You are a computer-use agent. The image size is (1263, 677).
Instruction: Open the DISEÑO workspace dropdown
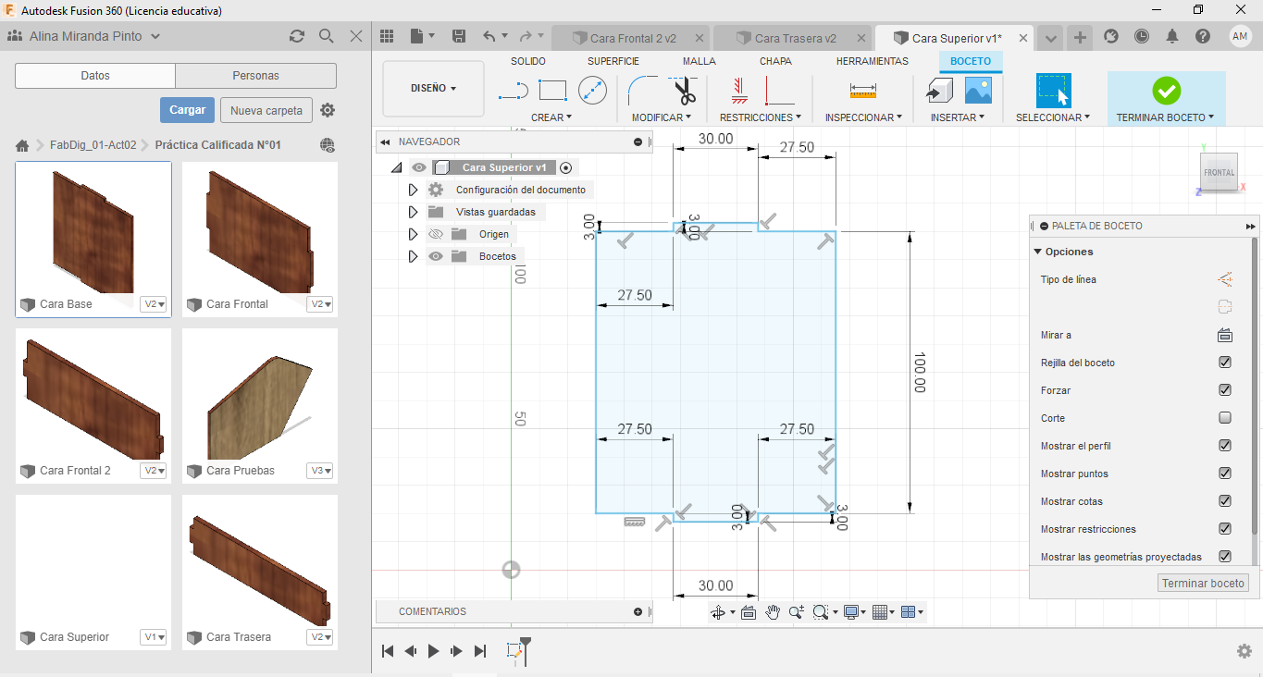pos(433,89)
